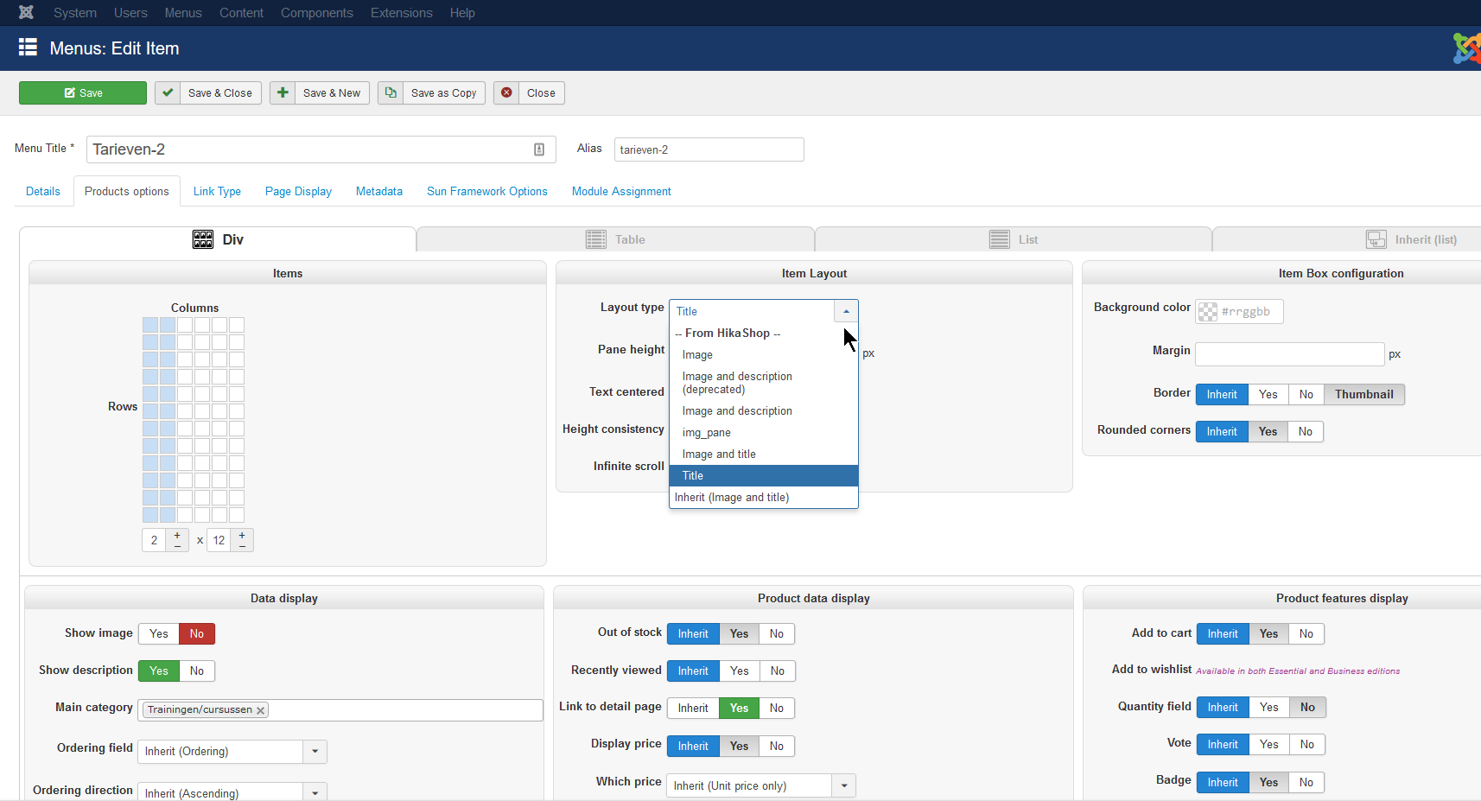Choose 'Image and description (deprecated)' option
Screen dimensions: 1481x801
[x=764, y=383]
